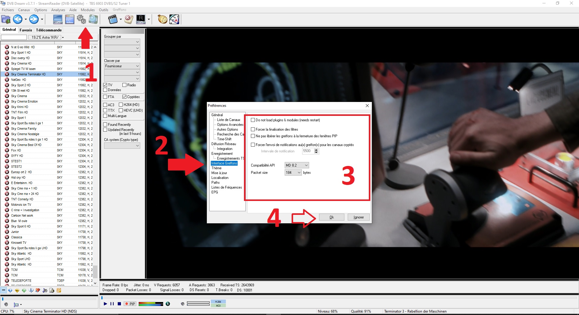
Task: Click the fullscreen frame toolbar icon
Action: (93, 19)
